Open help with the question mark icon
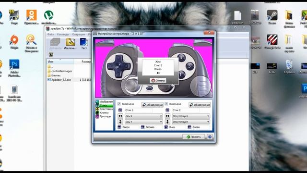The image size is (307, 173). 210,136
